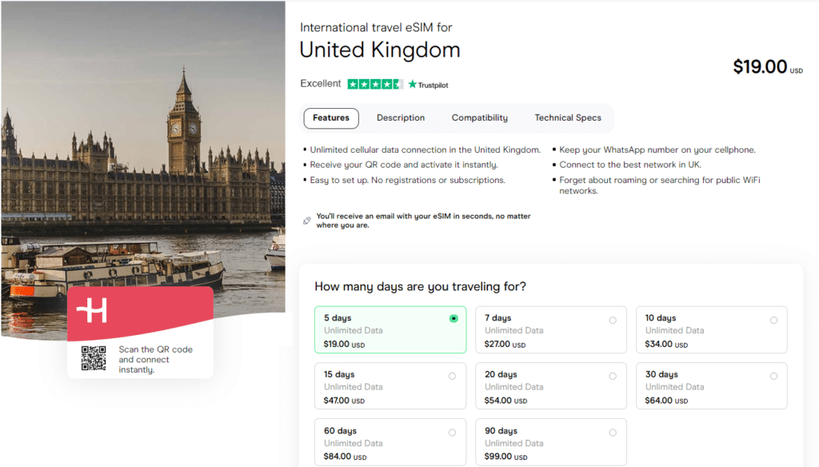819x467 pixels.
Task: Click the QR code in the banner
Action: (93, 359)
